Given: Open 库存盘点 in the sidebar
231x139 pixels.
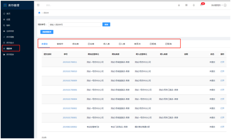Looking at the screenshot, I should [10, 43].
